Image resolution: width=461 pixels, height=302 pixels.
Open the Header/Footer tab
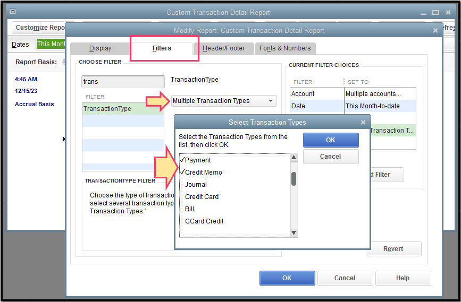pyautogui.click(x=223, y=48)
